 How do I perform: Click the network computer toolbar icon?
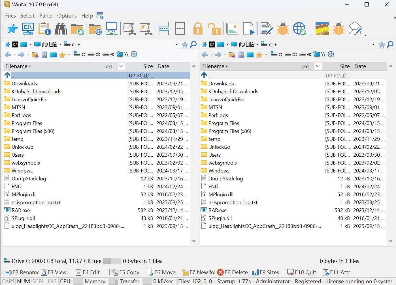[x=112, y=29]
